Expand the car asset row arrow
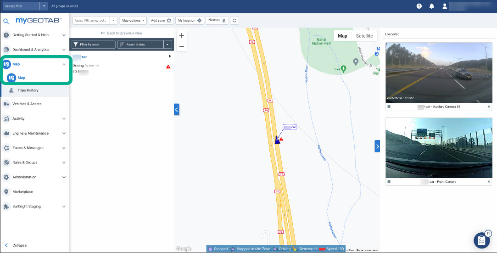Image resolution: width=497 pixels, height=253 pixels. pyautogui.click(x=170, y=56)
